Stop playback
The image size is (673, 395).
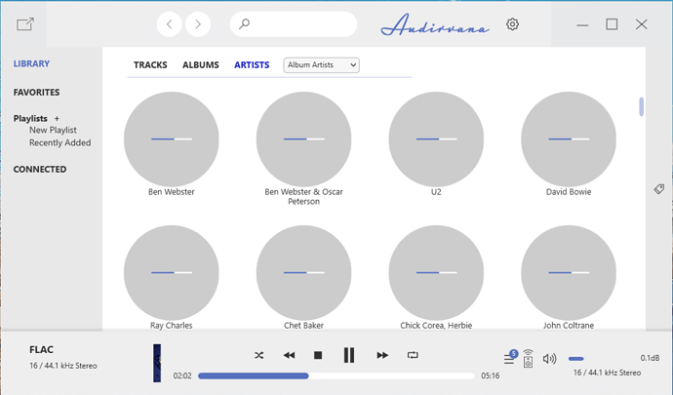[x=318, y=355]
